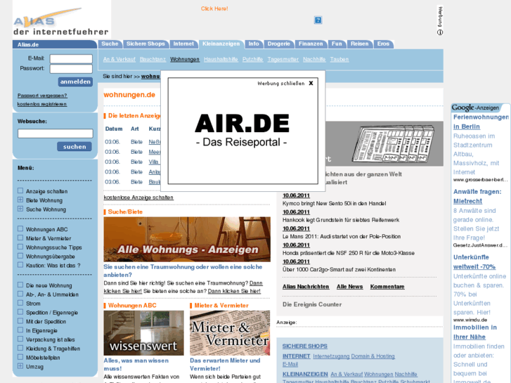The height and width of the screenshot is (383, 511).
Task: Open the Sichere Shops tab
Action: [145, 44]
